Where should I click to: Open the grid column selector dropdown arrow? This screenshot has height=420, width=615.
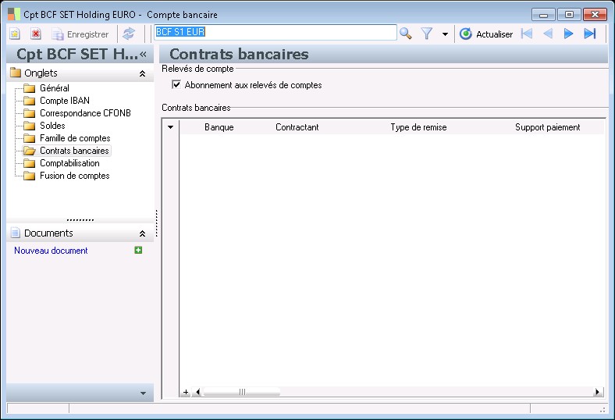point(171,127)
